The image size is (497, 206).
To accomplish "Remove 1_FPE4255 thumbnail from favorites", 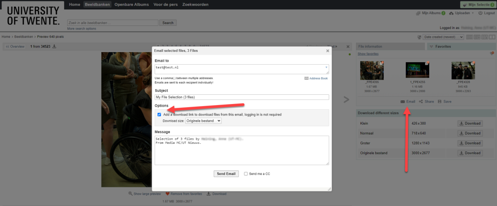I will pyautogui.click(x=428, y=63).
